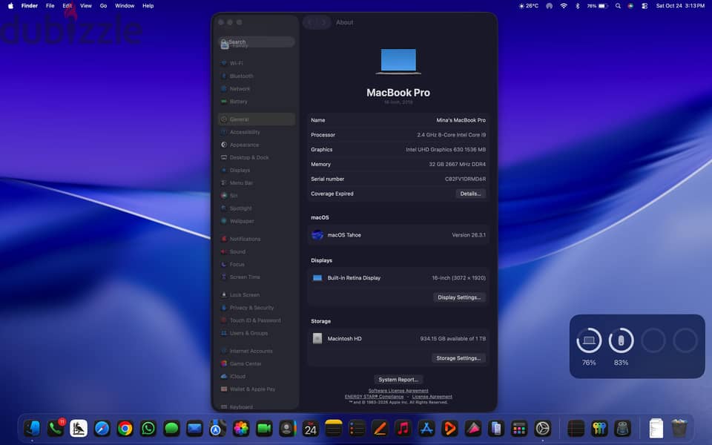The height and width of the screenshot is (445, 712).
Task: Launch Google Chrome from the Dock
Action: [125, 428]
